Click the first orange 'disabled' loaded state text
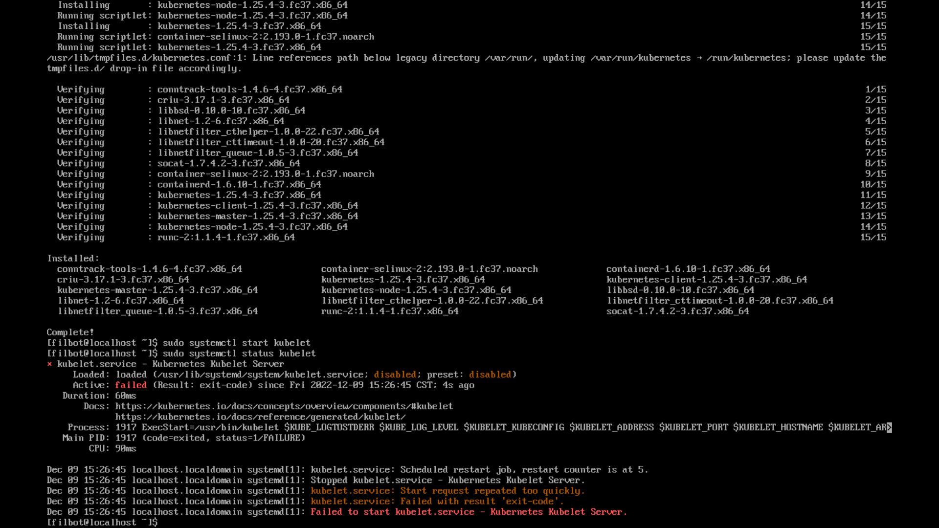 click(395, 374)
